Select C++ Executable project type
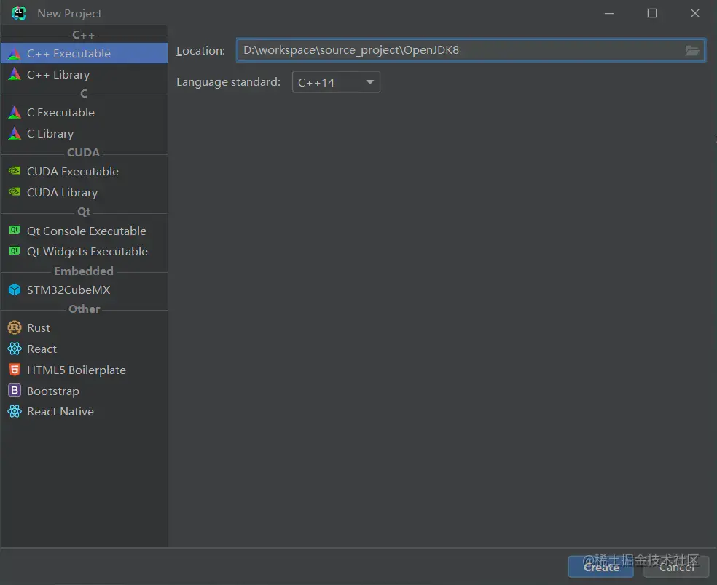717x585 pixels. (x=84, y=53)
